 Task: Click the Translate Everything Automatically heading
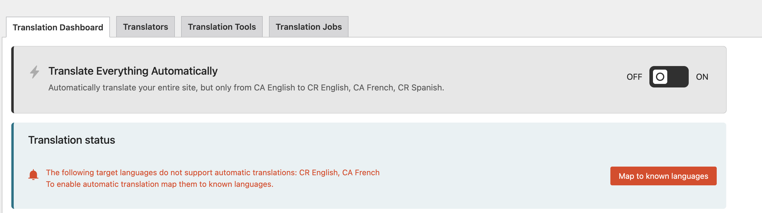tap(133, 71)
